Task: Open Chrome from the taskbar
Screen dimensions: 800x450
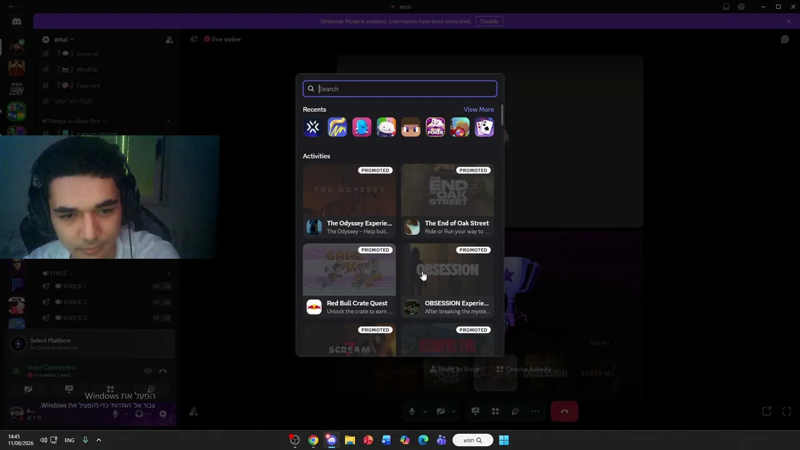Action: tap(313, 440)
